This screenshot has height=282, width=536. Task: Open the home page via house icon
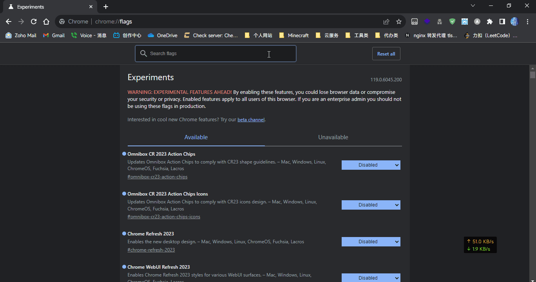(x=46, y=22)
